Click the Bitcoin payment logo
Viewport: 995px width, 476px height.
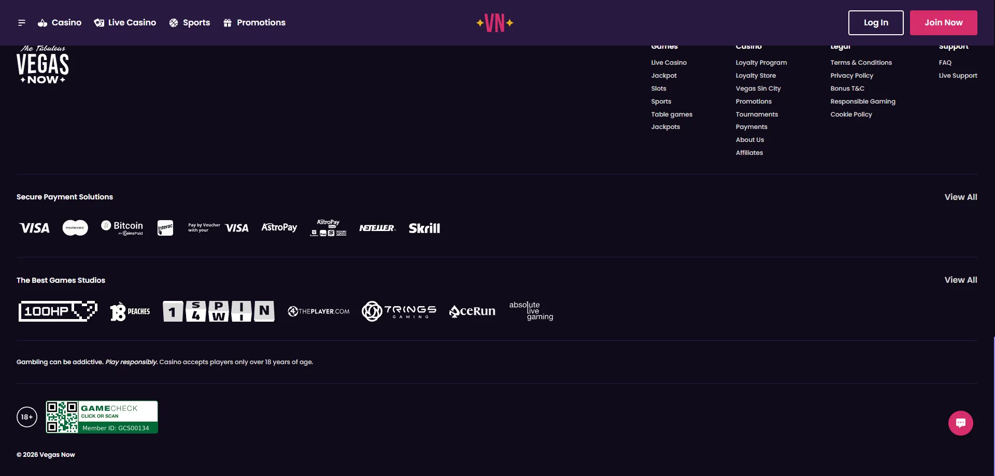pyautogui.click(x=122, y=228)
